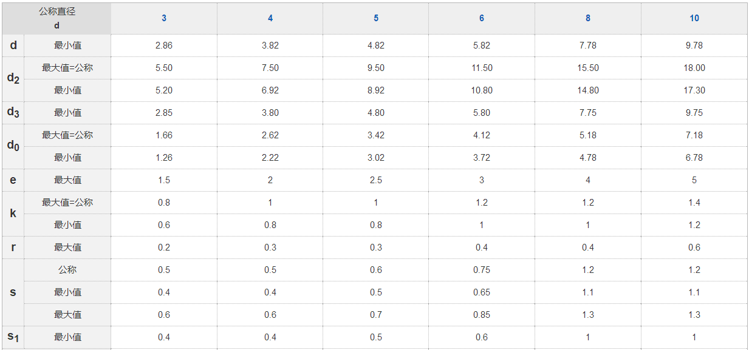The width and height of the screenshot is (749, 350).
Task: Click the 公称 label in the s row
Action: (x=67, y=270)
